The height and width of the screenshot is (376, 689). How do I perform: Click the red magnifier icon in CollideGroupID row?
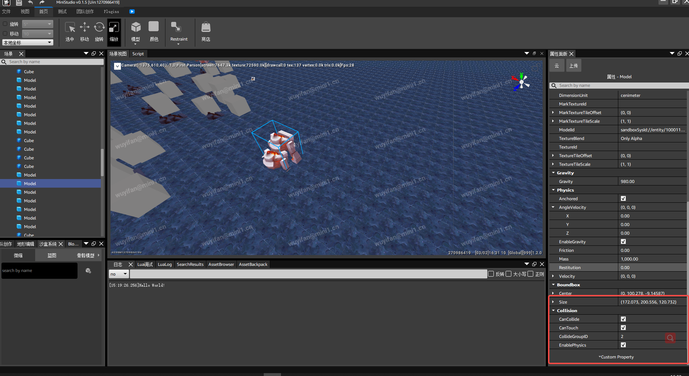670,338
